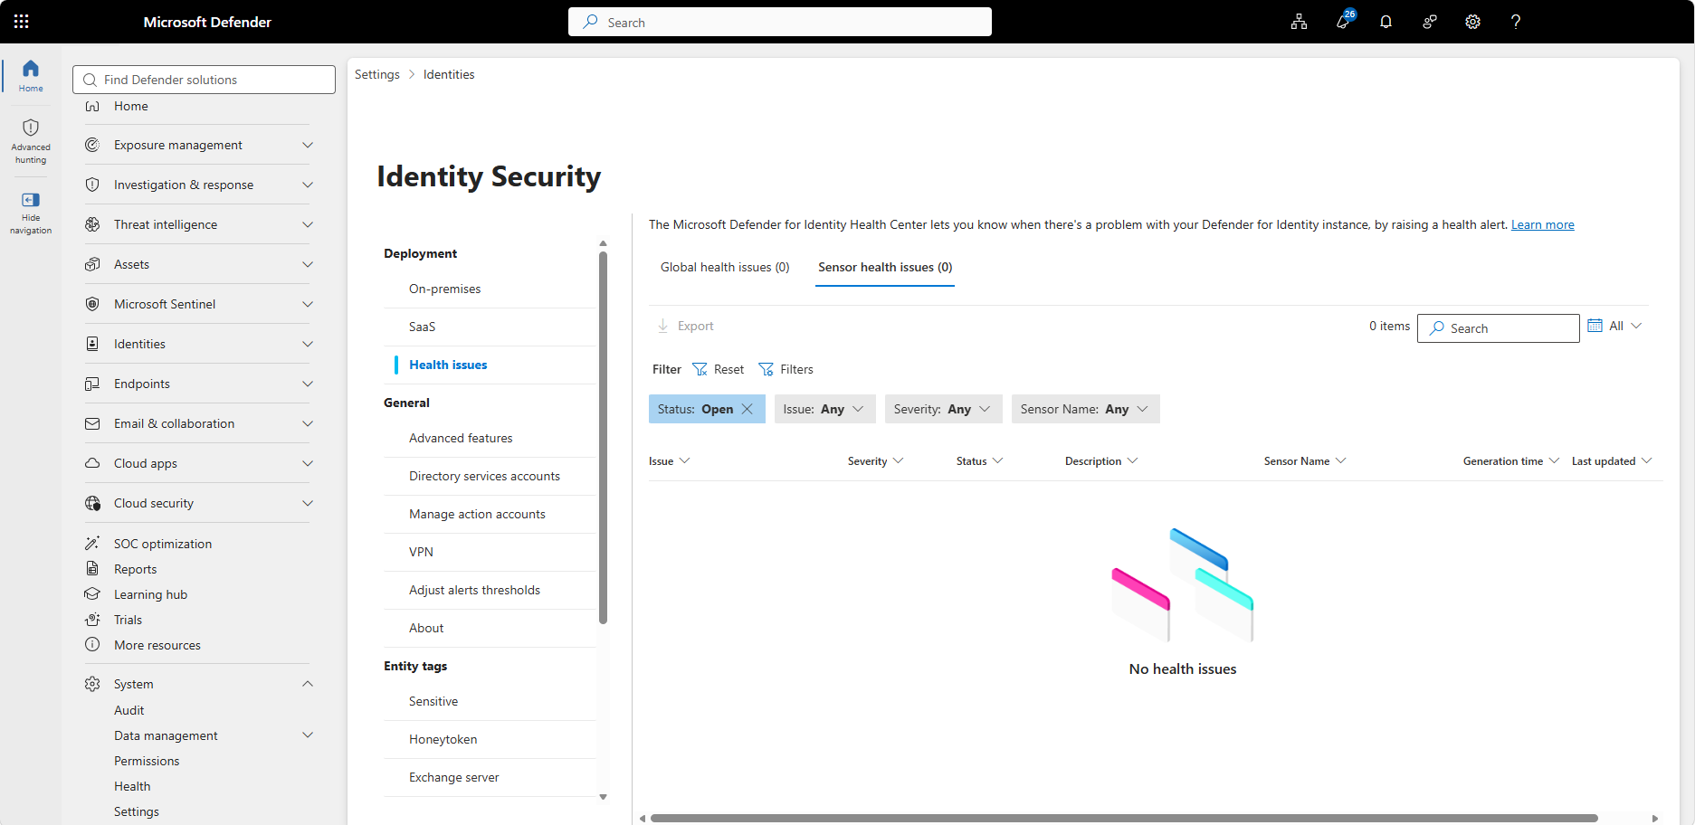Click Find Defender solutions field
1695x825 pixels.
[x=204, y=80]
